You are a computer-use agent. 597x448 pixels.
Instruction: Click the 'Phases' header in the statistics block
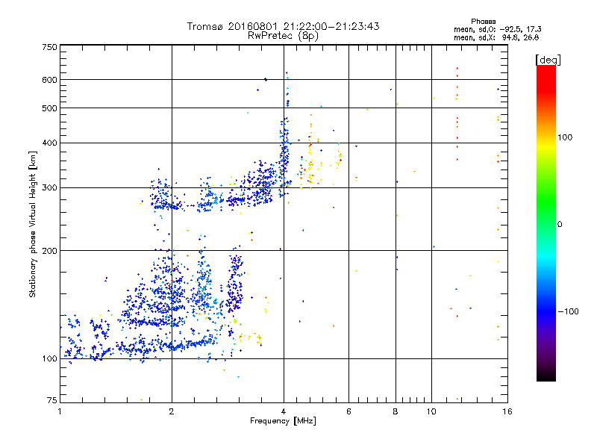[483, 22]
